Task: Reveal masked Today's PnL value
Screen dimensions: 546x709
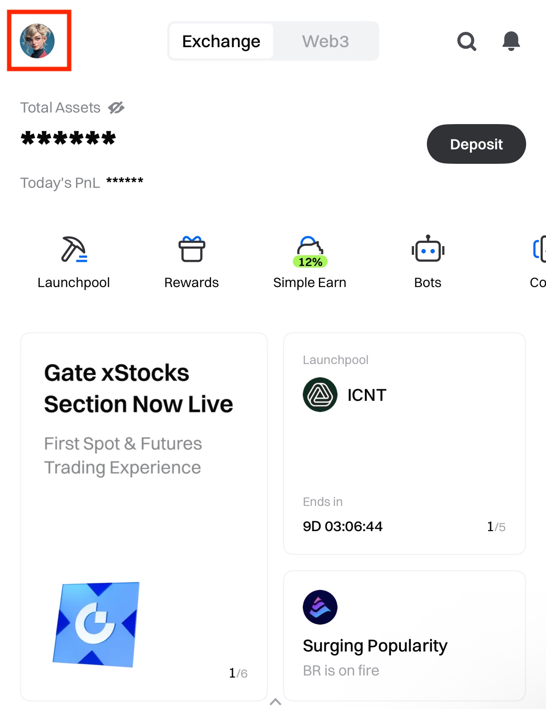Action: tap(125, 181)
